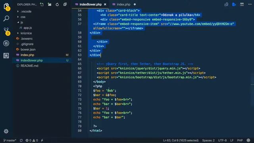Refresh the Explorer tree
The width and height of the screenshot is (254, 143).
pyautogui.click(x=57, y=4)
